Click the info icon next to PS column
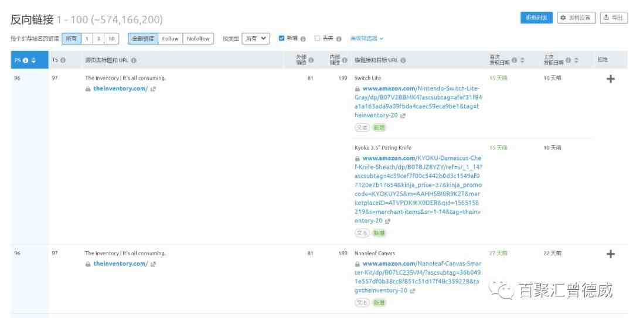The width and height of the screenshot is (633, 318). [x=26, y=60]
